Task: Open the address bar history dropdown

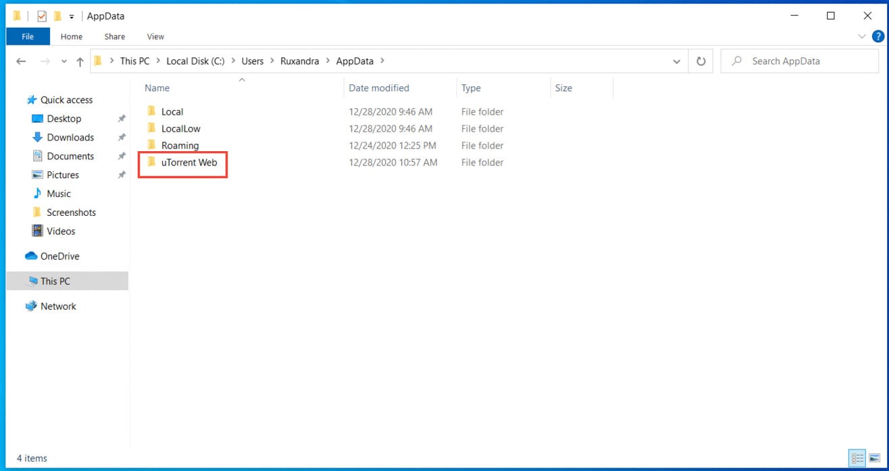Action: pos(676,61)
